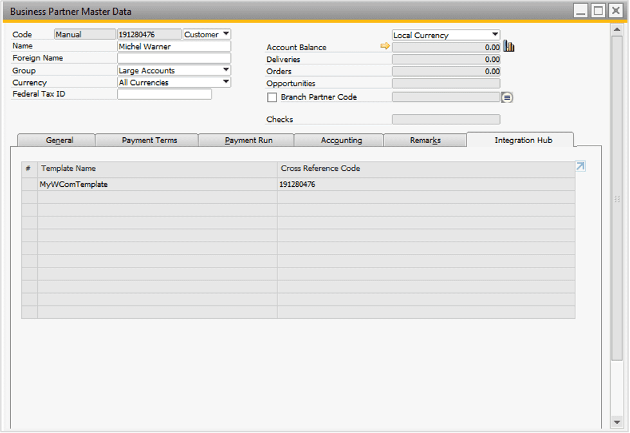630x433 pixels.
Task: Click the Deliveries value field
Action: pos(446,59)
